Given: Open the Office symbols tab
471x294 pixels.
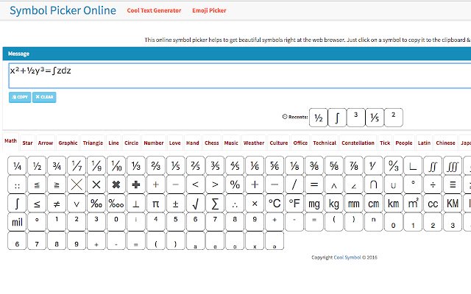Looking at the screenshot, I should tap(300, 143).
